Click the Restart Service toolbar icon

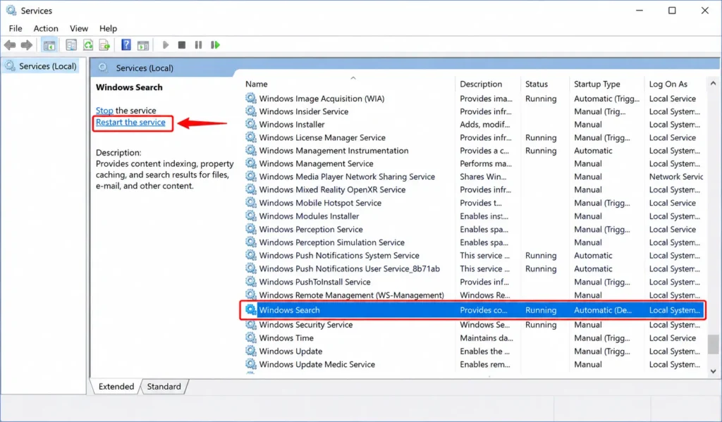coord(215,45)
